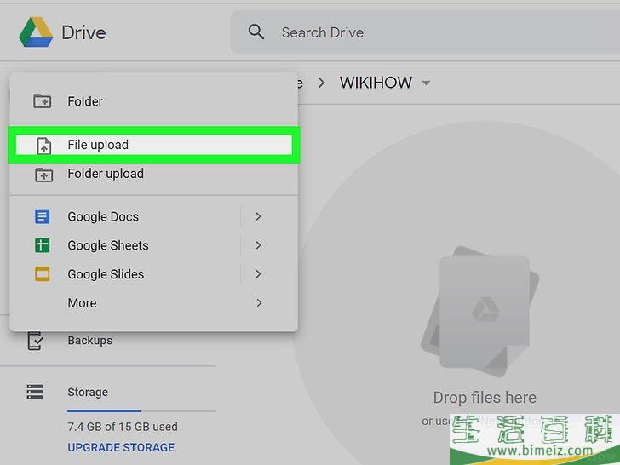This screenshot has height=465, width=620.
Task: Select File upload menu entry
Action: point(154,145)
